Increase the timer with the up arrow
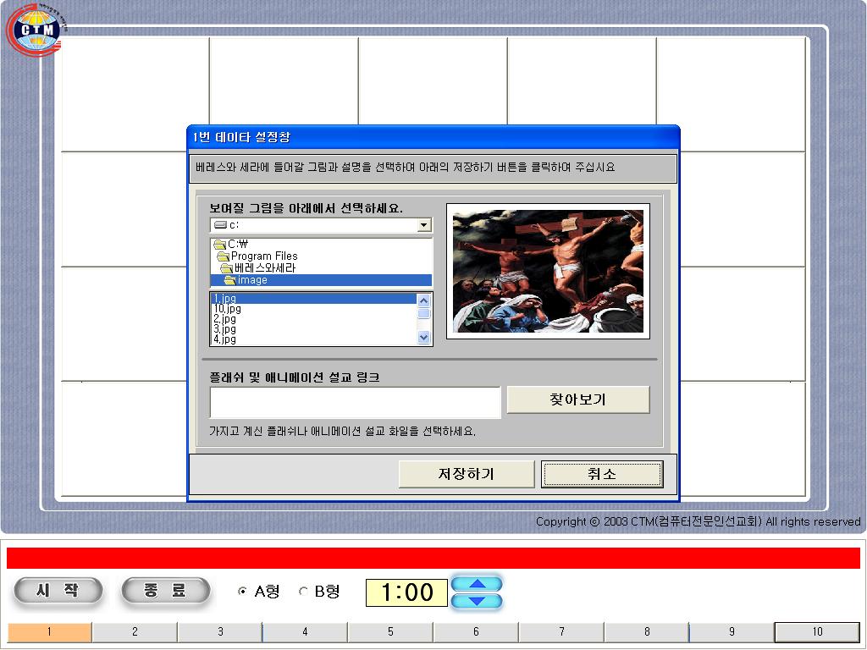867x650 pixels. click(477, 584)
